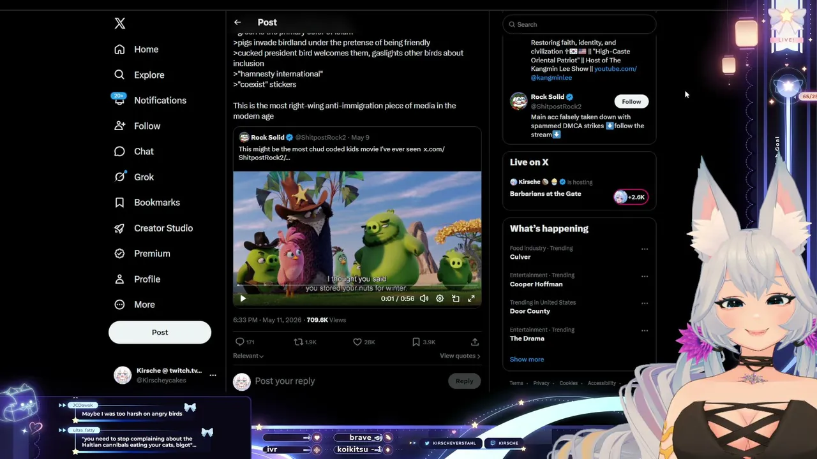Bookmark the post

pyautogui.click(x=416, y=342)
